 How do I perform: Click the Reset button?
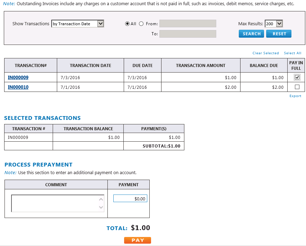point(279,34)
